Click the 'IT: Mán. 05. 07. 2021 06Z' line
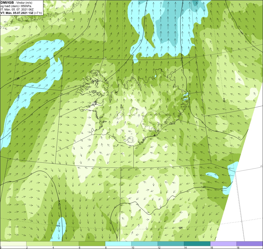The image size is (263, 249). tap(17, 9)
